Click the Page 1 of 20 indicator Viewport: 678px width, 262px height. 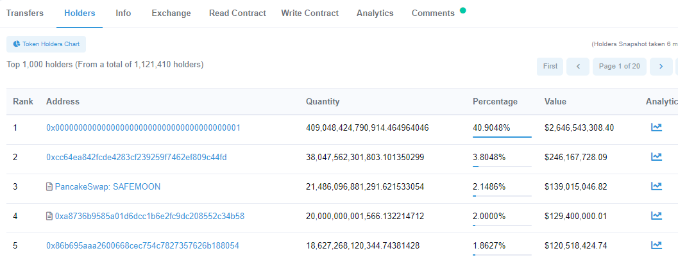click(620, 67)
